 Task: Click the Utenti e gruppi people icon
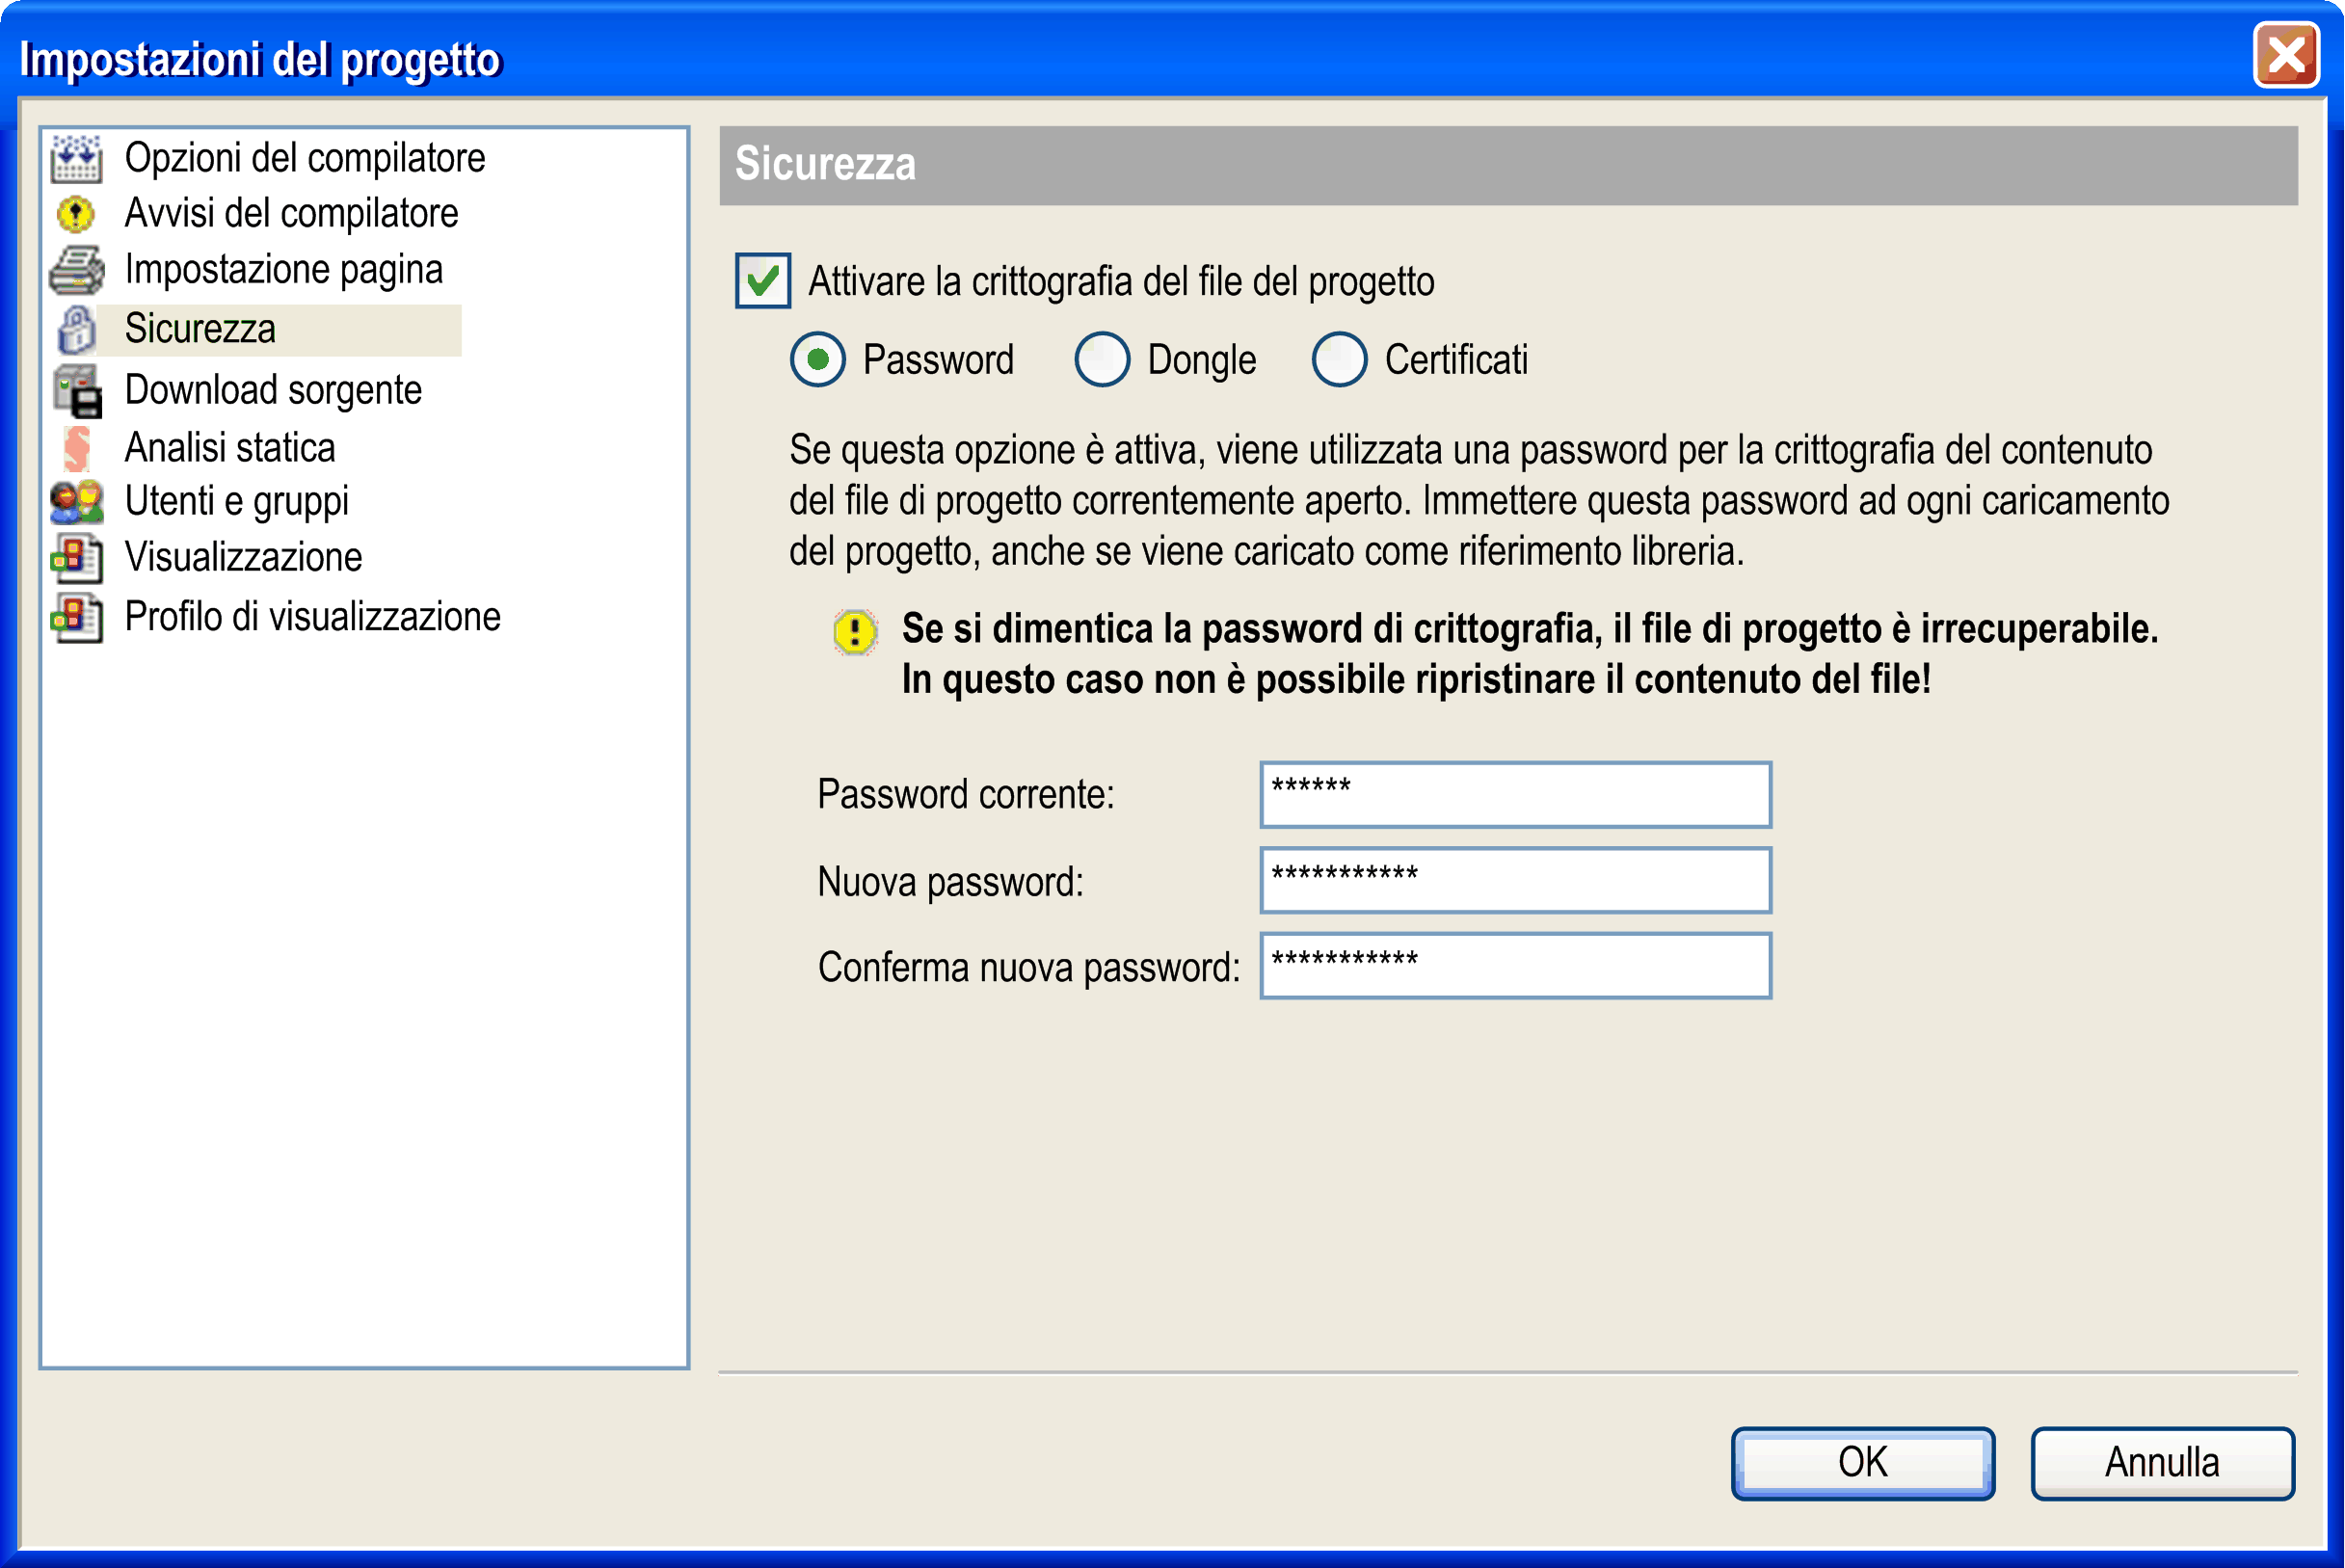tap(77, 502)
